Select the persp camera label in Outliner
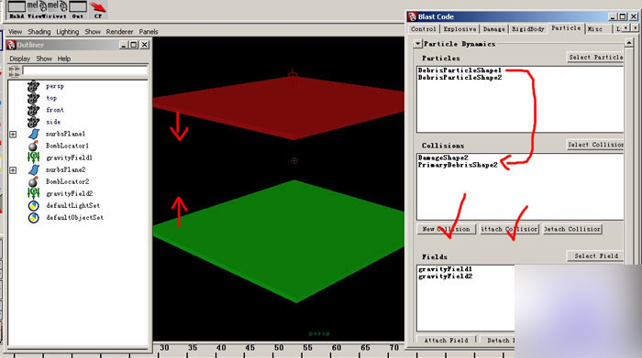 pyautogui.click(x=55, y=86)
